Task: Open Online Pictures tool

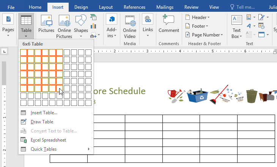Action: click(64, 27)
